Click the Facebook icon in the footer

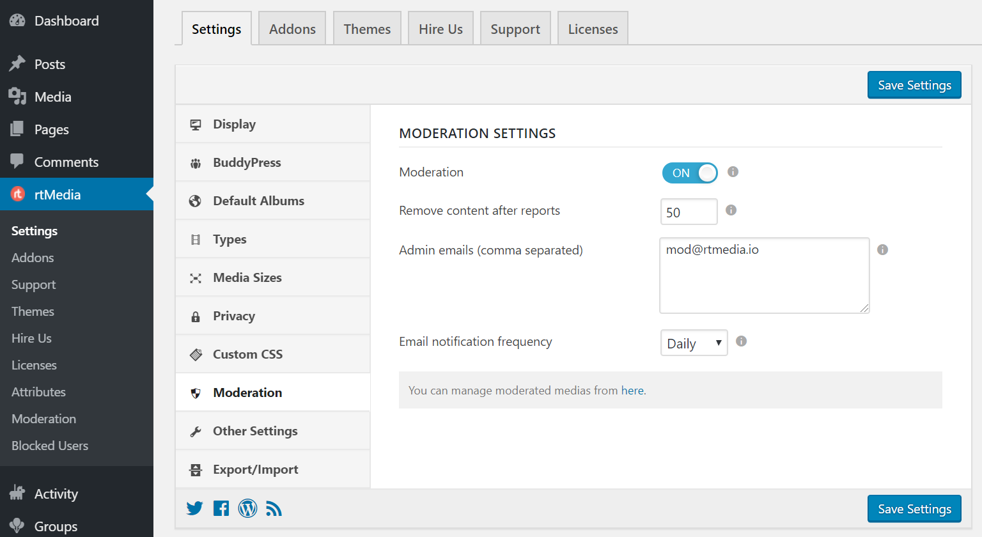(x=221, y=508)
